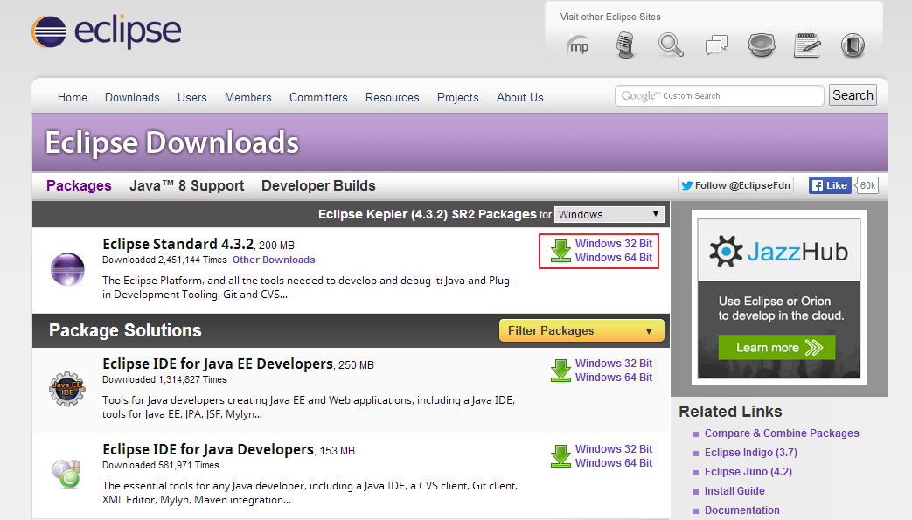Open the Members menu item

[x=247, y=97]
